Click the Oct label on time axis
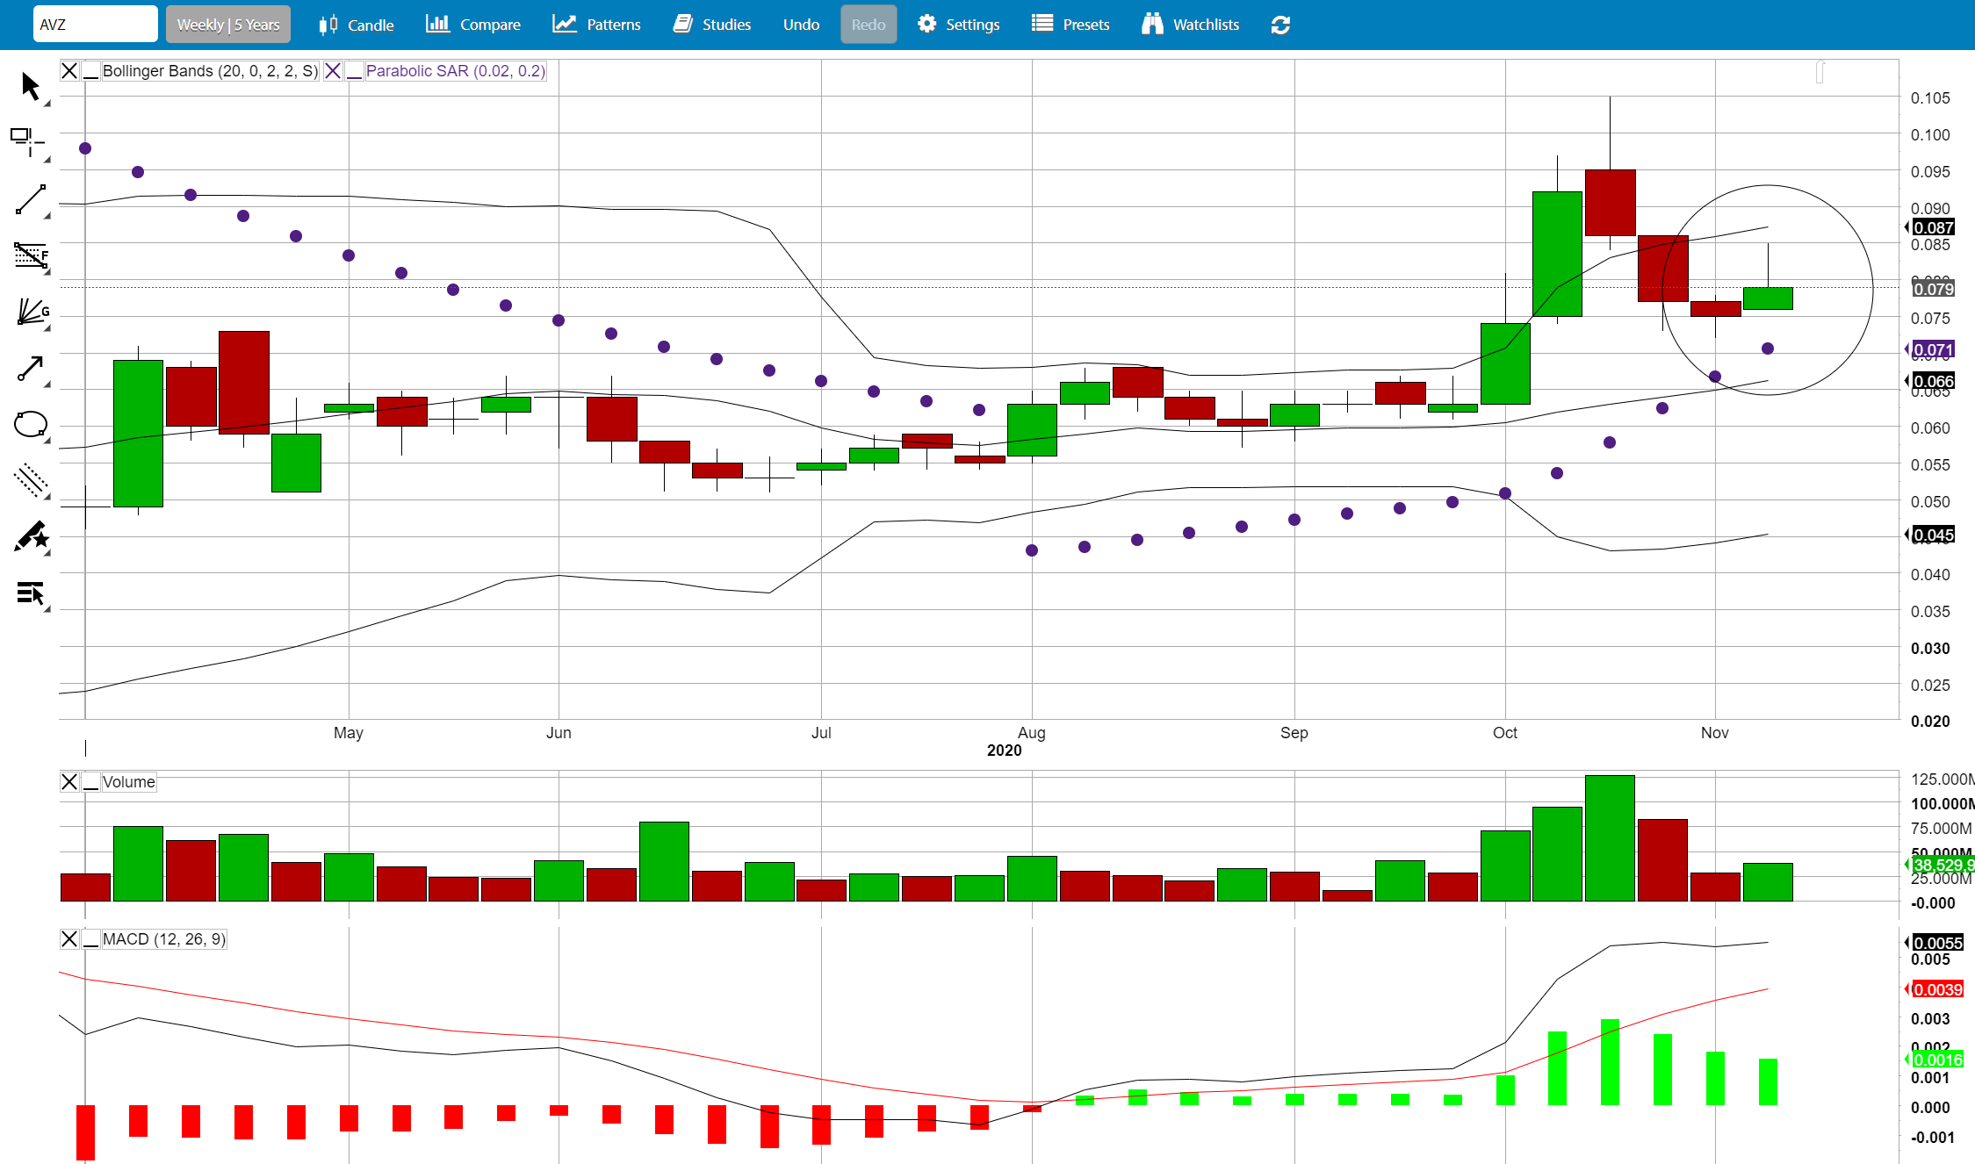 1505,733
